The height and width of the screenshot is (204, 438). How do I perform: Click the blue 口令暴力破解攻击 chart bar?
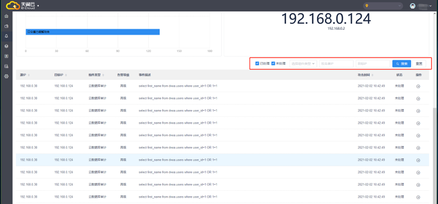[x=92, y=32]
